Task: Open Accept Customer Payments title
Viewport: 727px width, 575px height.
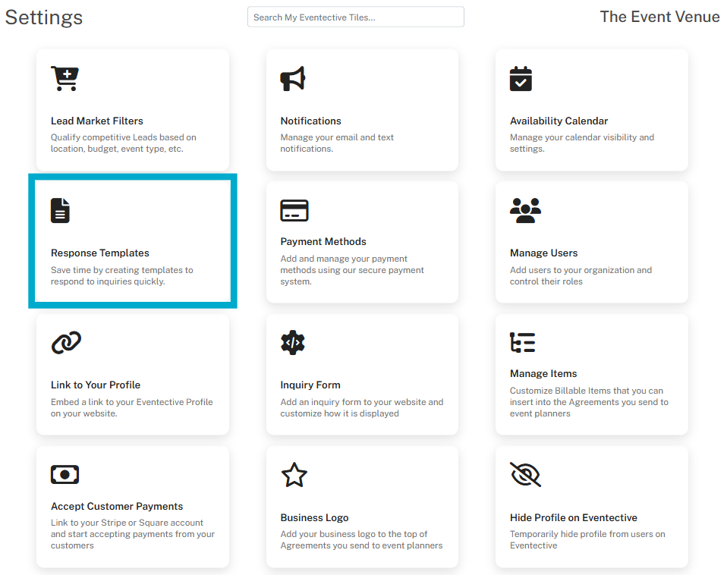Action: [x=117, y=506]
